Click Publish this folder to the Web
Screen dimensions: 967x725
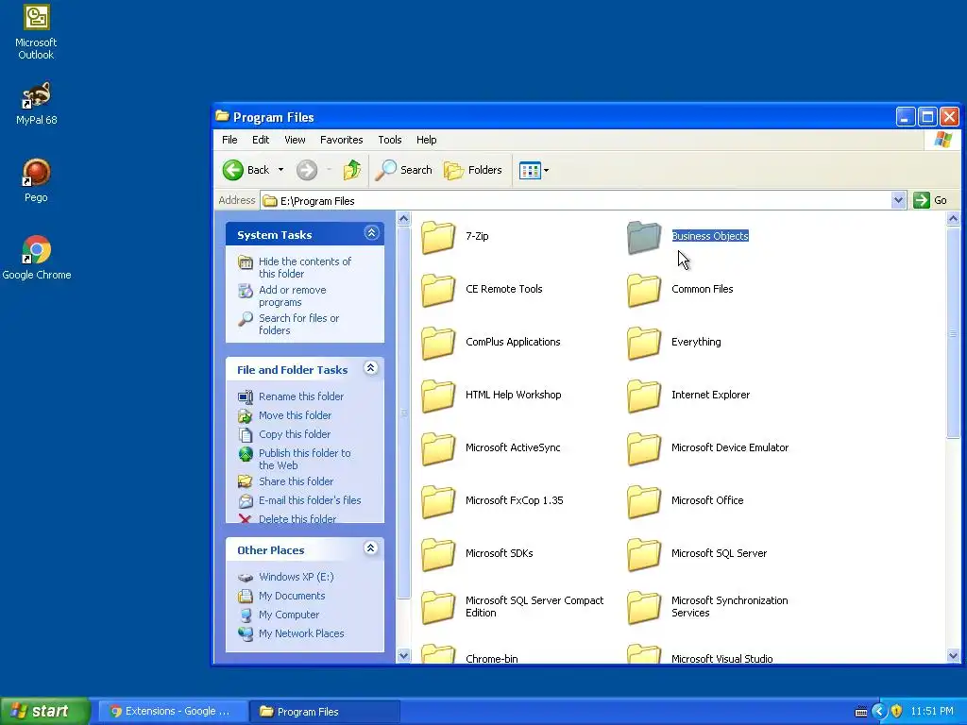295,460
